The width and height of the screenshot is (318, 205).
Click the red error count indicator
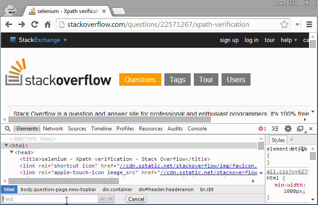tap(262, 129)
